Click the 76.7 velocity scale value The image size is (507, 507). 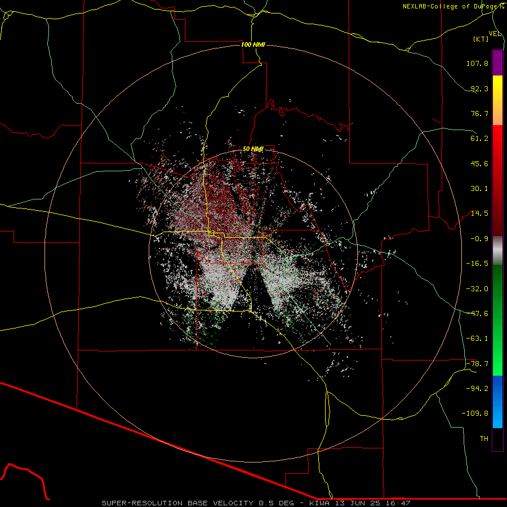(x=479, y=113)
